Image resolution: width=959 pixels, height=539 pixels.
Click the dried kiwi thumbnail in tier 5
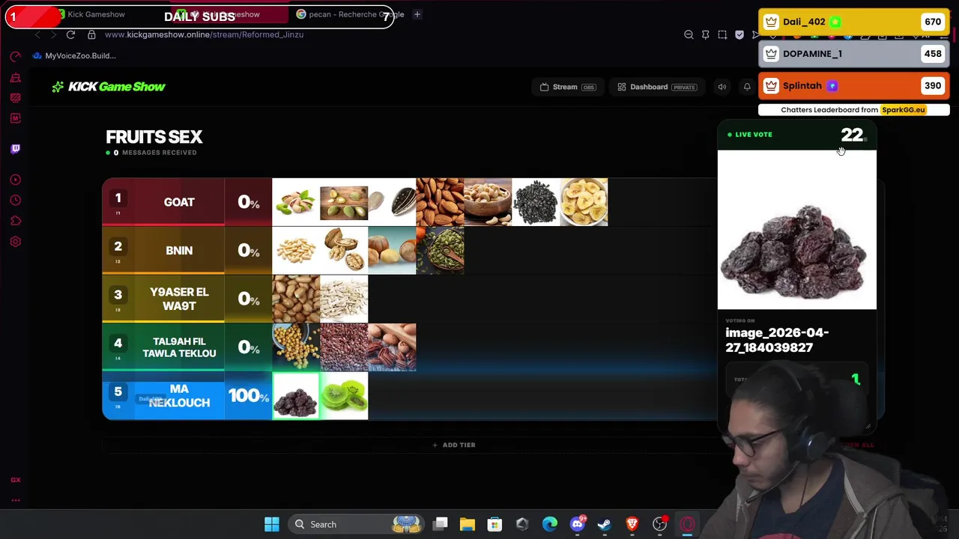344,395
